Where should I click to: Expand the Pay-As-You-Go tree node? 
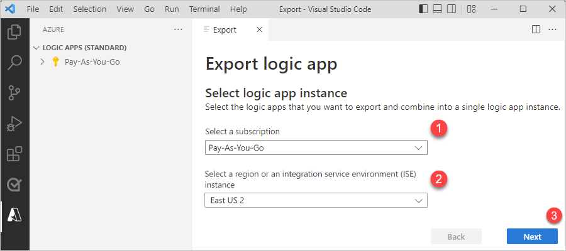42,61
